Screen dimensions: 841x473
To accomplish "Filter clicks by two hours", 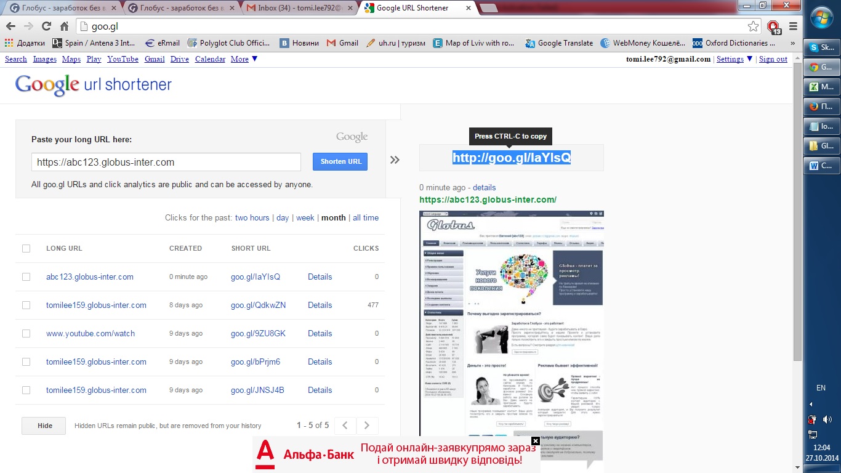I will pos(252,217).
